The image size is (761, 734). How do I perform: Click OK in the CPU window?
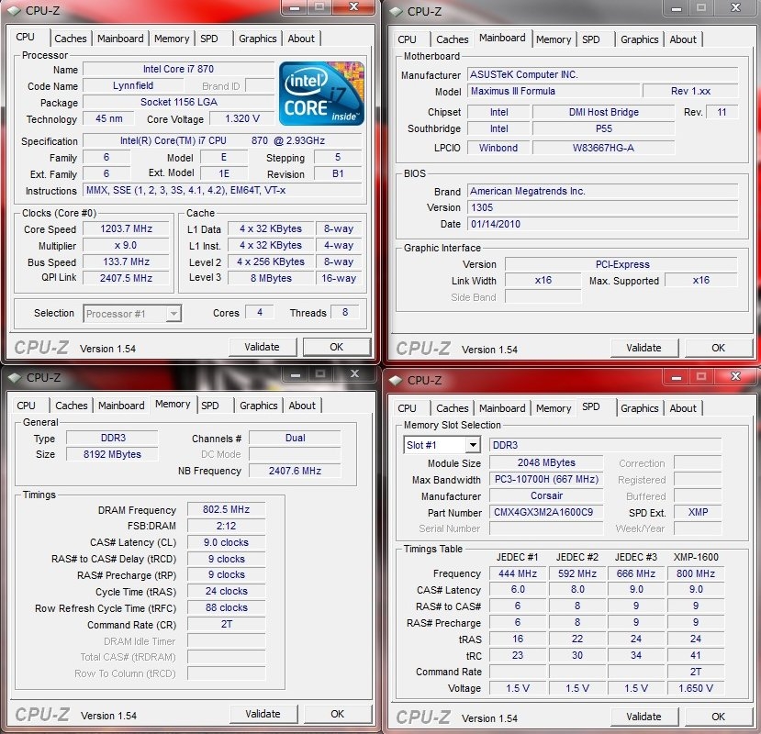point(336,347)
